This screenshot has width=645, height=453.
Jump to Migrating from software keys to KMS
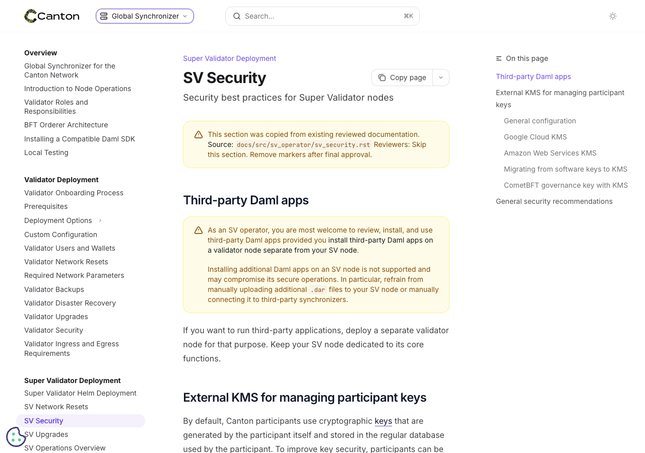pyautogui.click(x=565, y=169)
